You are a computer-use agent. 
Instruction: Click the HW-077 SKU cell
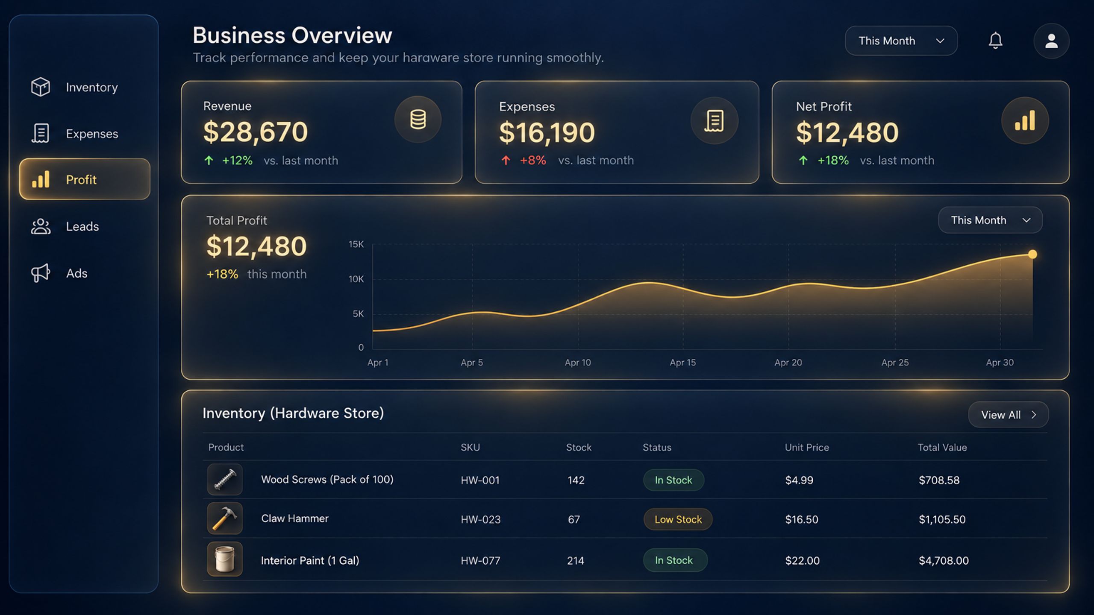[480, 560]
